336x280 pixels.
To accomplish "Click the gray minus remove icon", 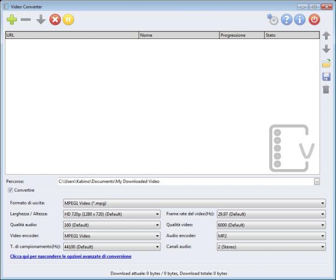I will click(26, 20).
